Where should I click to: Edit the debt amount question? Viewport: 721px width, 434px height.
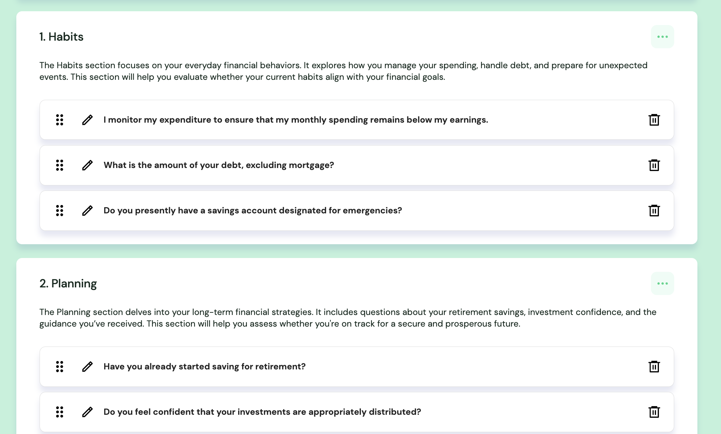coord(87,165)
